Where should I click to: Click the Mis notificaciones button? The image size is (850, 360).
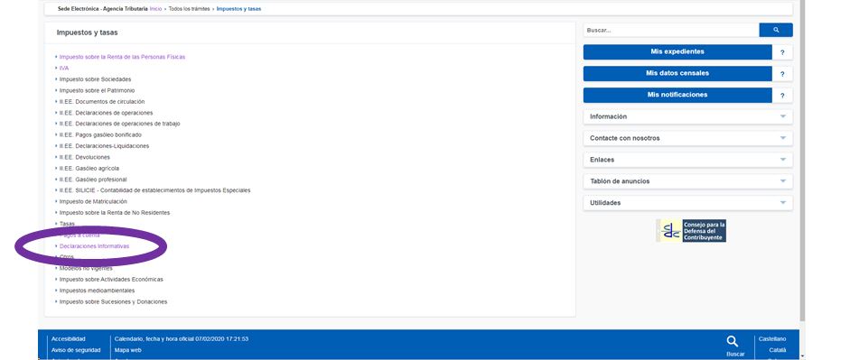coord(677,96)
